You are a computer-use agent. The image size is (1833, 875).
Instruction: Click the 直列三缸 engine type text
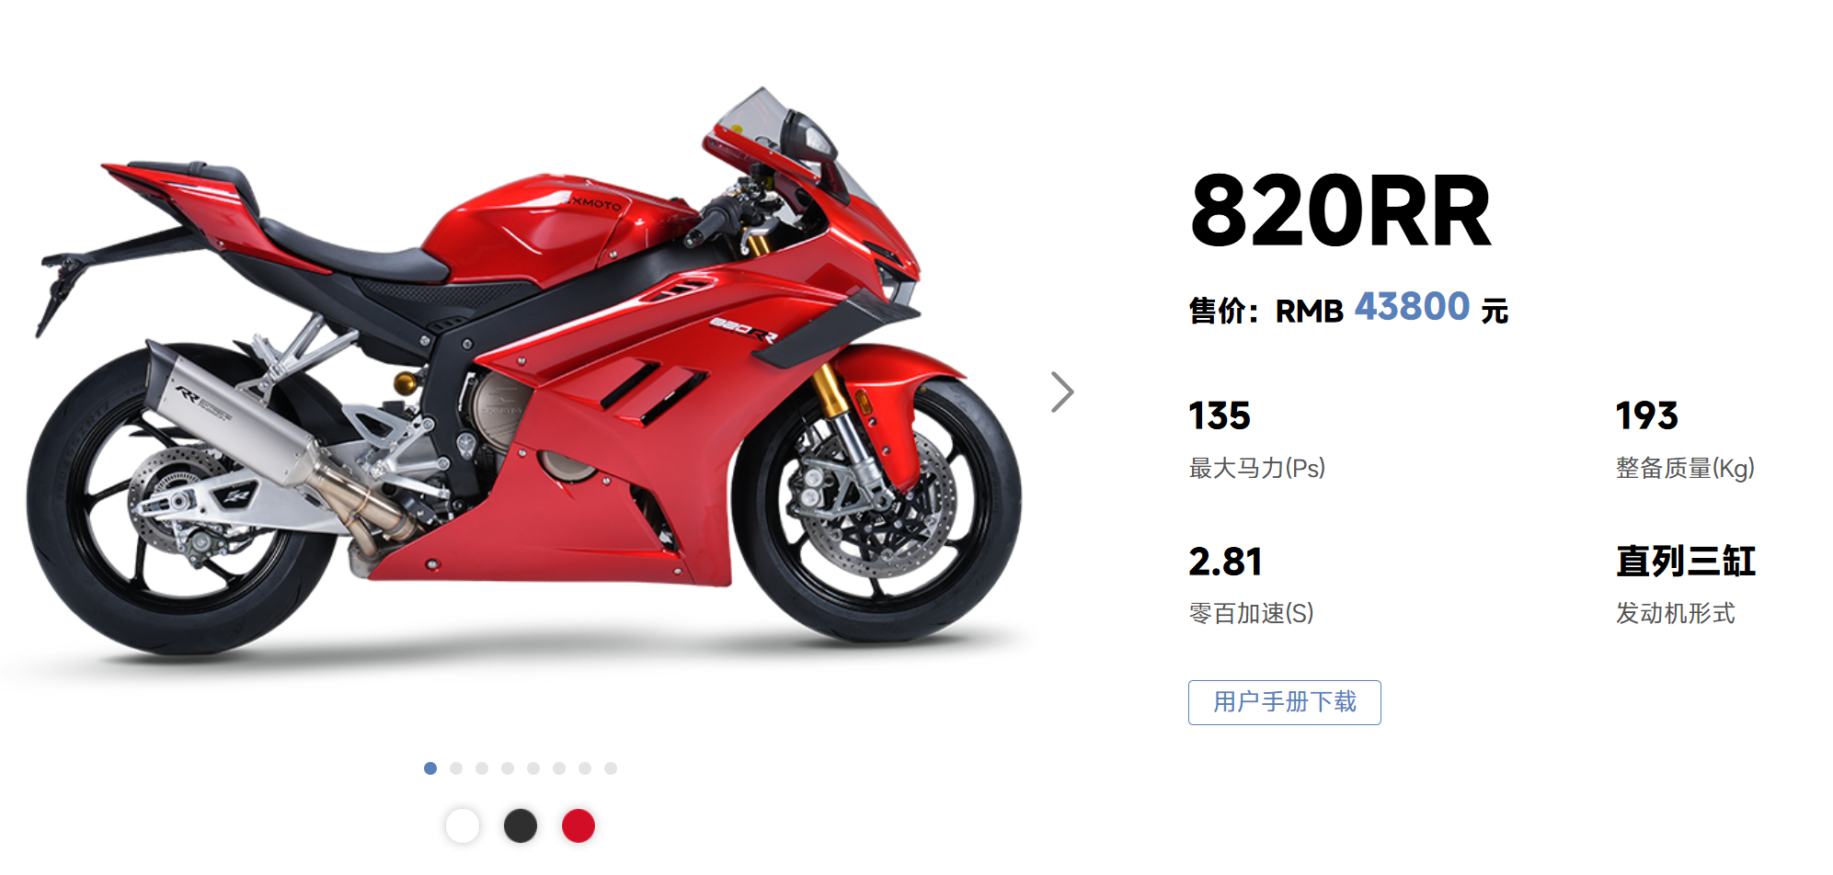[x=1686, y=562]
